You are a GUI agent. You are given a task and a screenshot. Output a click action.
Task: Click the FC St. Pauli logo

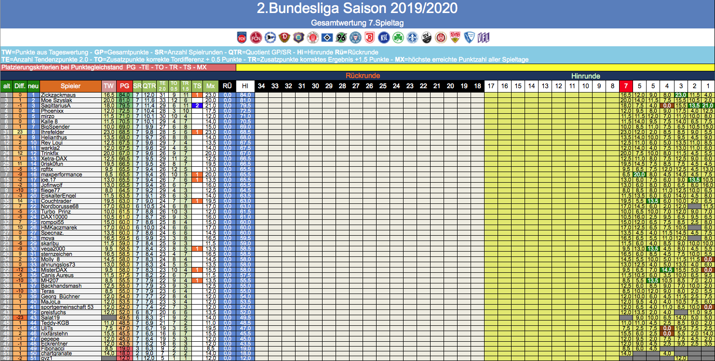point(312,38)
